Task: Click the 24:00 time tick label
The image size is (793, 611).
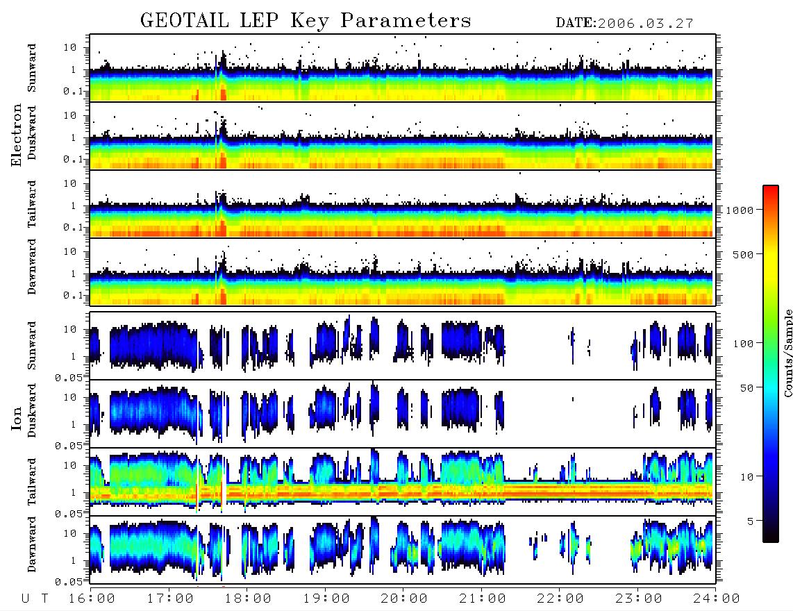Action: (x=717, y=599)
